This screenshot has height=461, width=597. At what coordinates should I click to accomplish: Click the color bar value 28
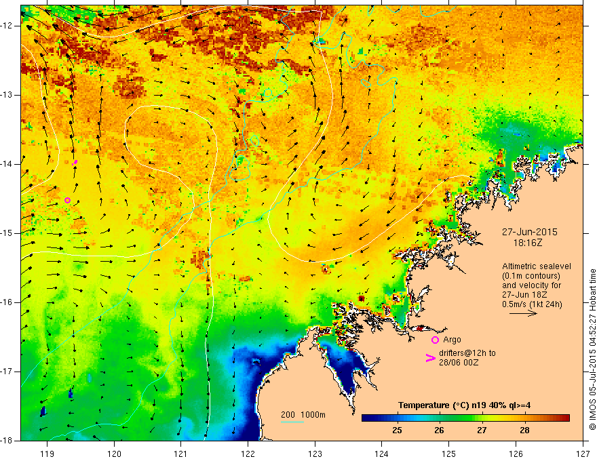pos(524,430)
